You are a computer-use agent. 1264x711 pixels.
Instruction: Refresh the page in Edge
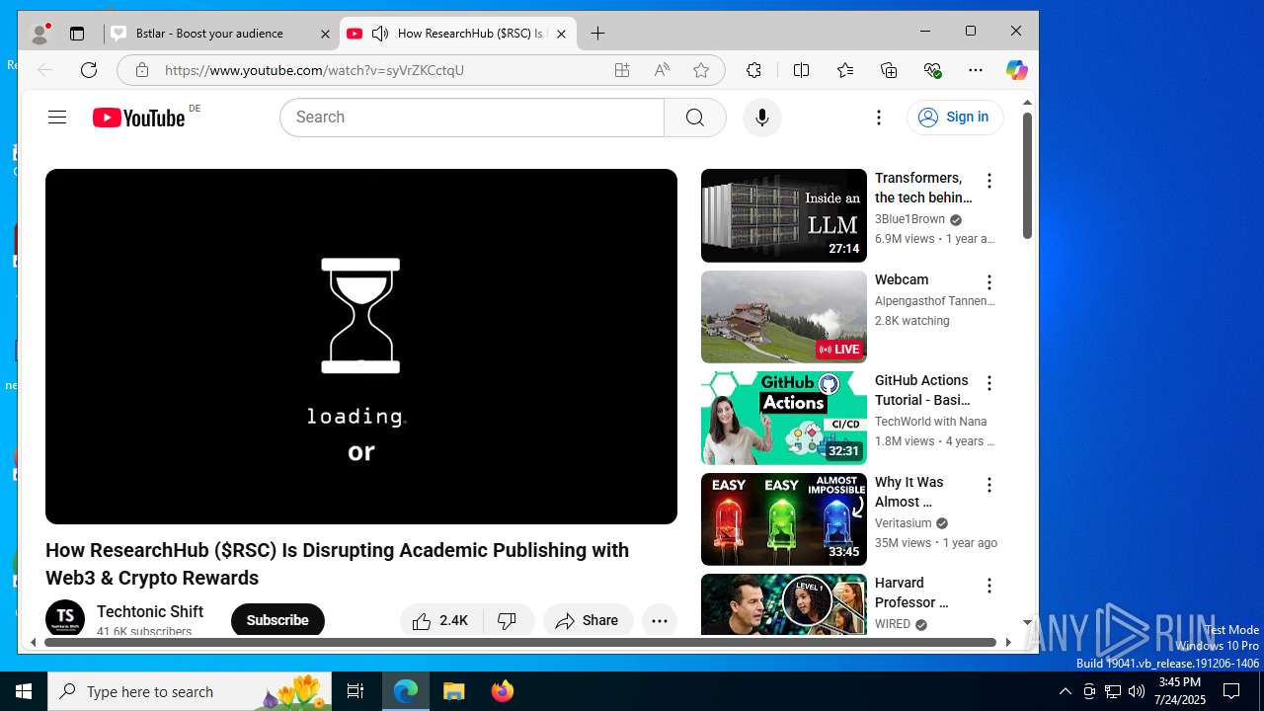tap(89, 70)
